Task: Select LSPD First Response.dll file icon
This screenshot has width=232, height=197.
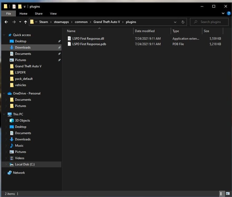Action: (x=69, y=39)
